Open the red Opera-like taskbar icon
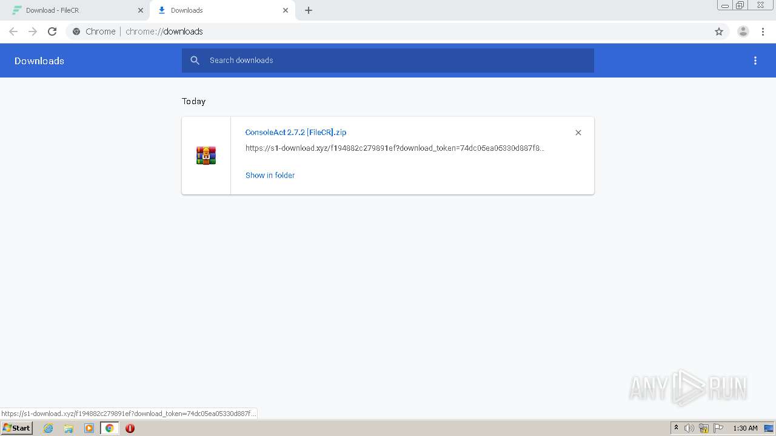This screenshot has height=436, width=776. click(130, 428)
